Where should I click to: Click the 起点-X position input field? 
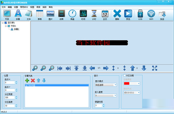tap(10, 82)
